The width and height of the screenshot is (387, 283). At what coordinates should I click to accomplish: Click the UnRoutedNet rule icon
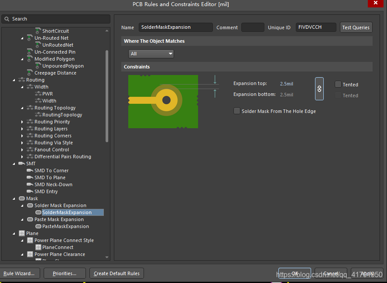[38, 45]
